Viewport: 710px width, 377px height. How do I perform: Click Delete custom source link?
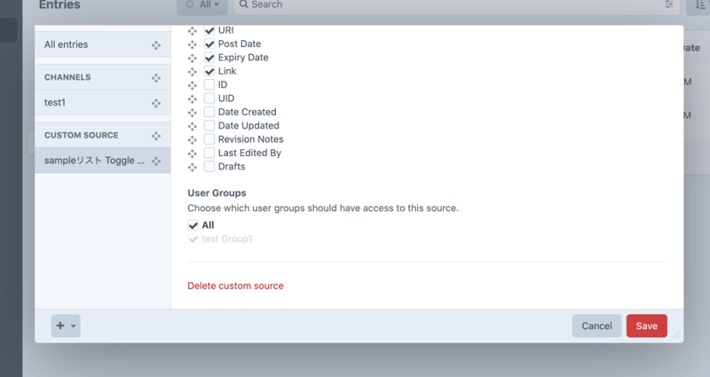[235, 286]
